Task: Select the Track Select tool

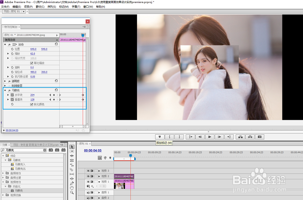Action: pos(72,151)
